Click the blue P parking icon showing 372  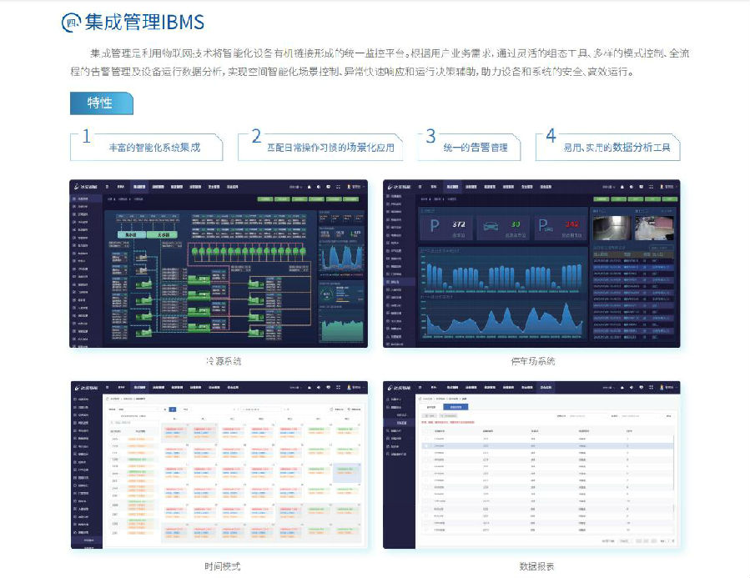pyautogui.click(x=434, y=224)
